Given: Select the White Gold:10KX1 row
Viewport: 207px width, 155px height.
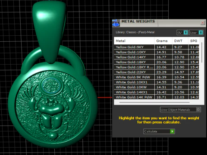Looking at the screenshot, I should 157,82.
